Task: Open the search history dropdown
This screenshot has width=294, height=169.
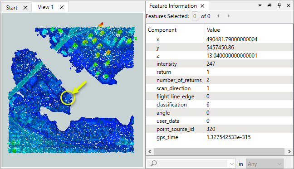Action: 232,164
